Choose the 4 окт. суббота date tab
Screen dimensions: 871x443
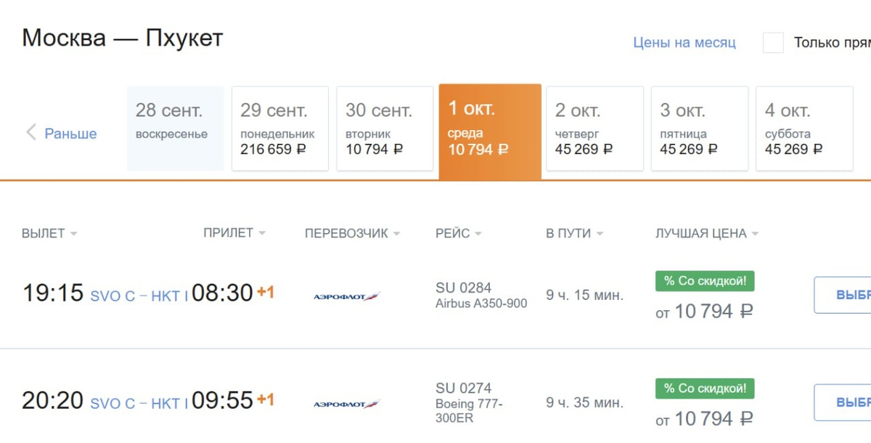point(804,129)
